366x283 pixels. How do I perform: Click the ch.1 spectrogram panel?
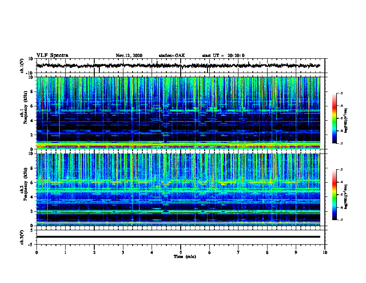(x=178, y=113)
